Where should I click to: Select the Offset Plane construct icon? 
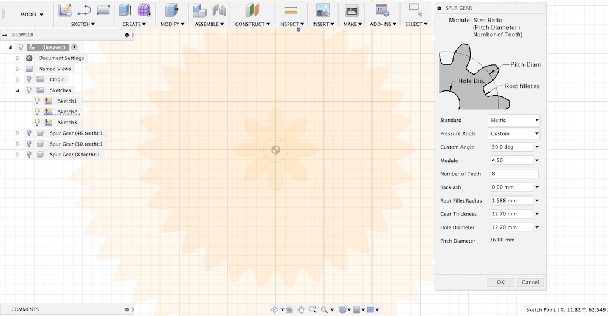tap(252, 10)
